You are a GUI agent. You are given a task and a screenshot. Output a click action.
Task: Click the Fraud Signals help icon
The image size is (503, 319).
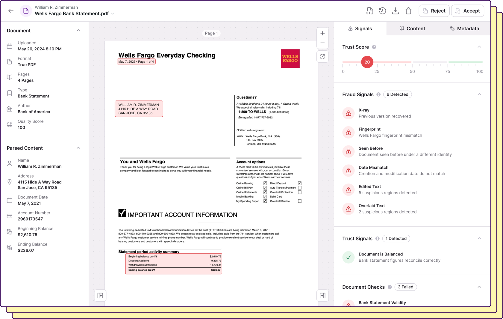click(x=378, y=94)
